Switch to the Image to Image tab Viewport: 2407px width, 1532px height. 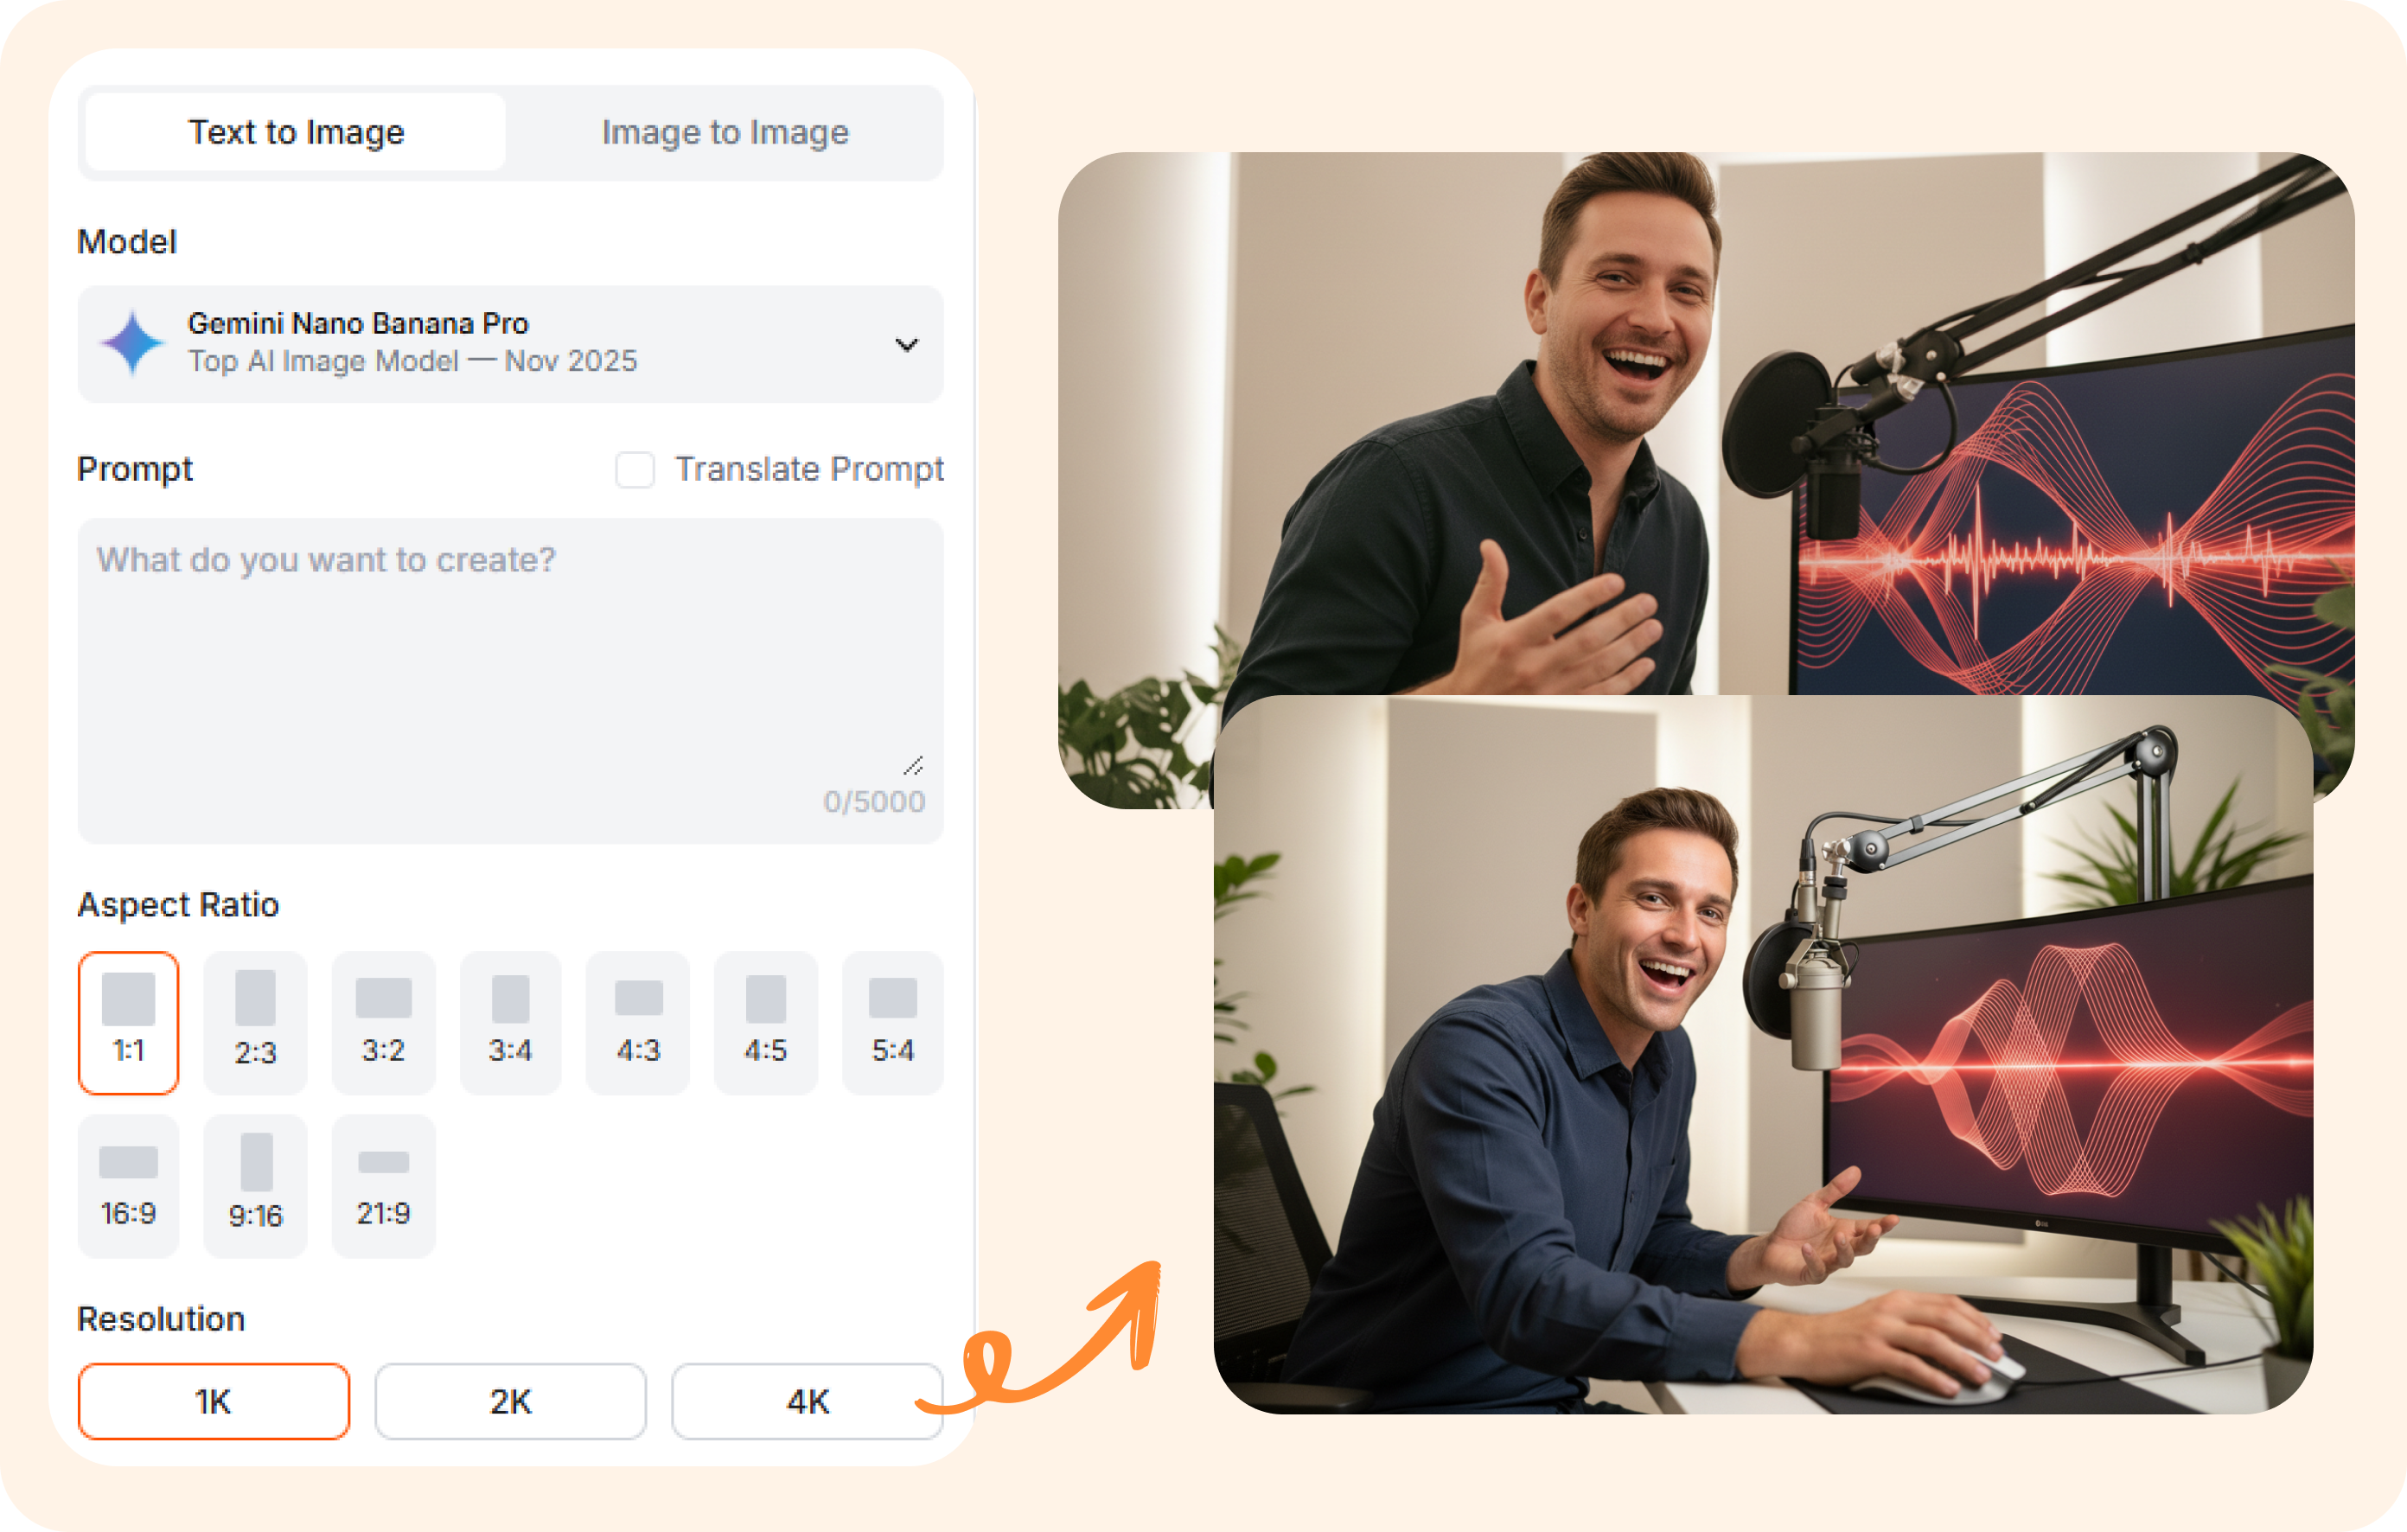tap(725, 132)
